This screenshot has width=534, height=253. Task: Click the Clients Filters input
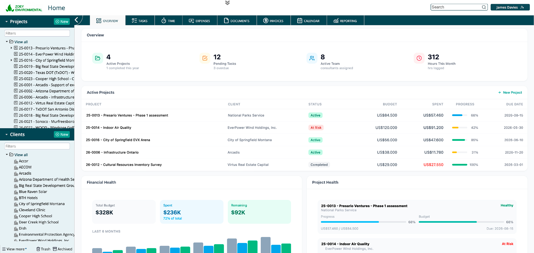click(37, 146)
